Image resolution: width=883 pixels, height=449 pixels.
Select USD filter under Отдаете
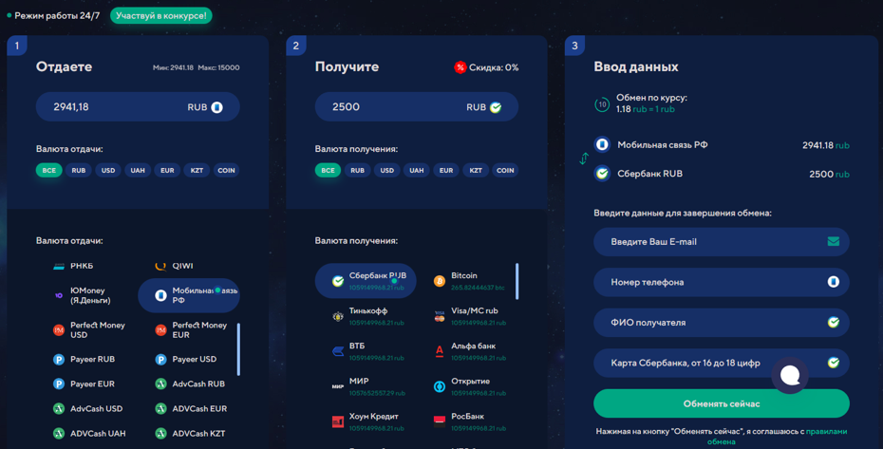point(108,170)
